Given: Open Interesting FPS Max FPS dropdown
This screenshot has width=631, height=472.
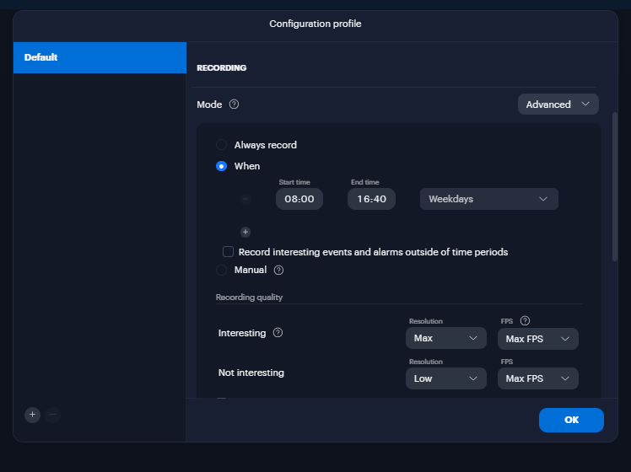Looking at the screenshot, I should (x=538, y=339).
